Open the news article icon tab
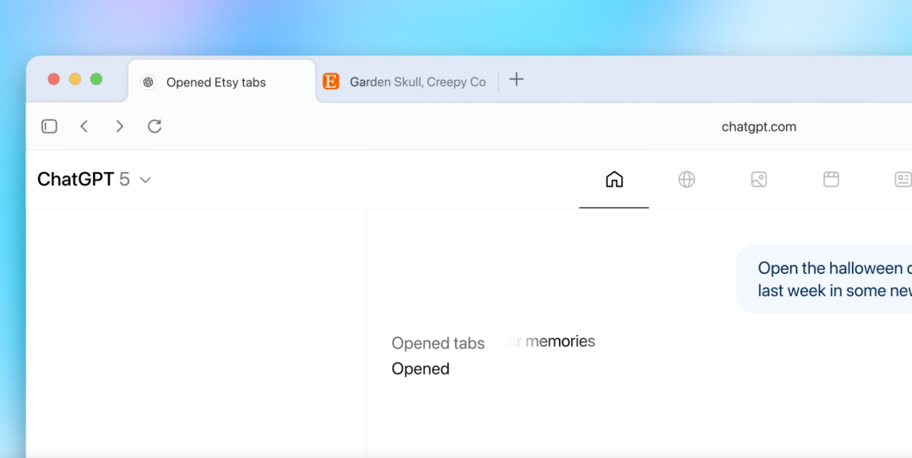Viewport: 912px width, 458px height. tap(902, 180)
